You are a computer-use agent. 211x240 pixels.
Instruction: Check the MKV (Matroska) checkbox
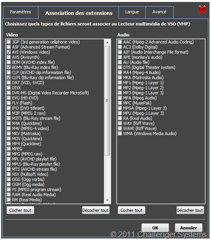tap(9, 133)
